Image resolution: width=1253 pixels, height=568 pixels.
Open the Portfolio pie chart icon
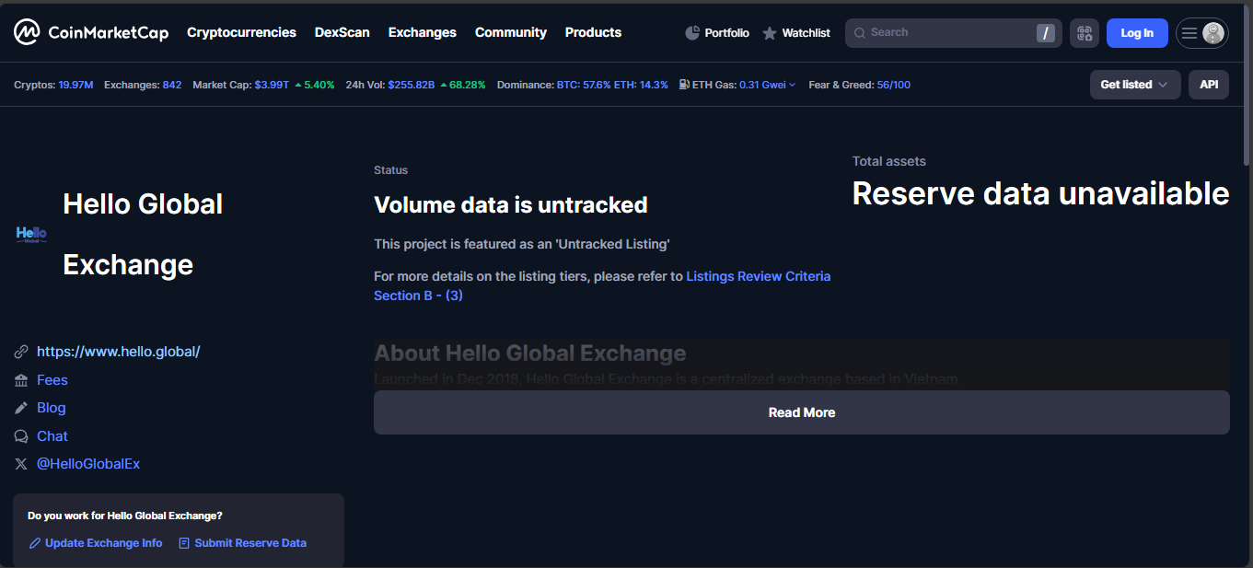[693, 33]
